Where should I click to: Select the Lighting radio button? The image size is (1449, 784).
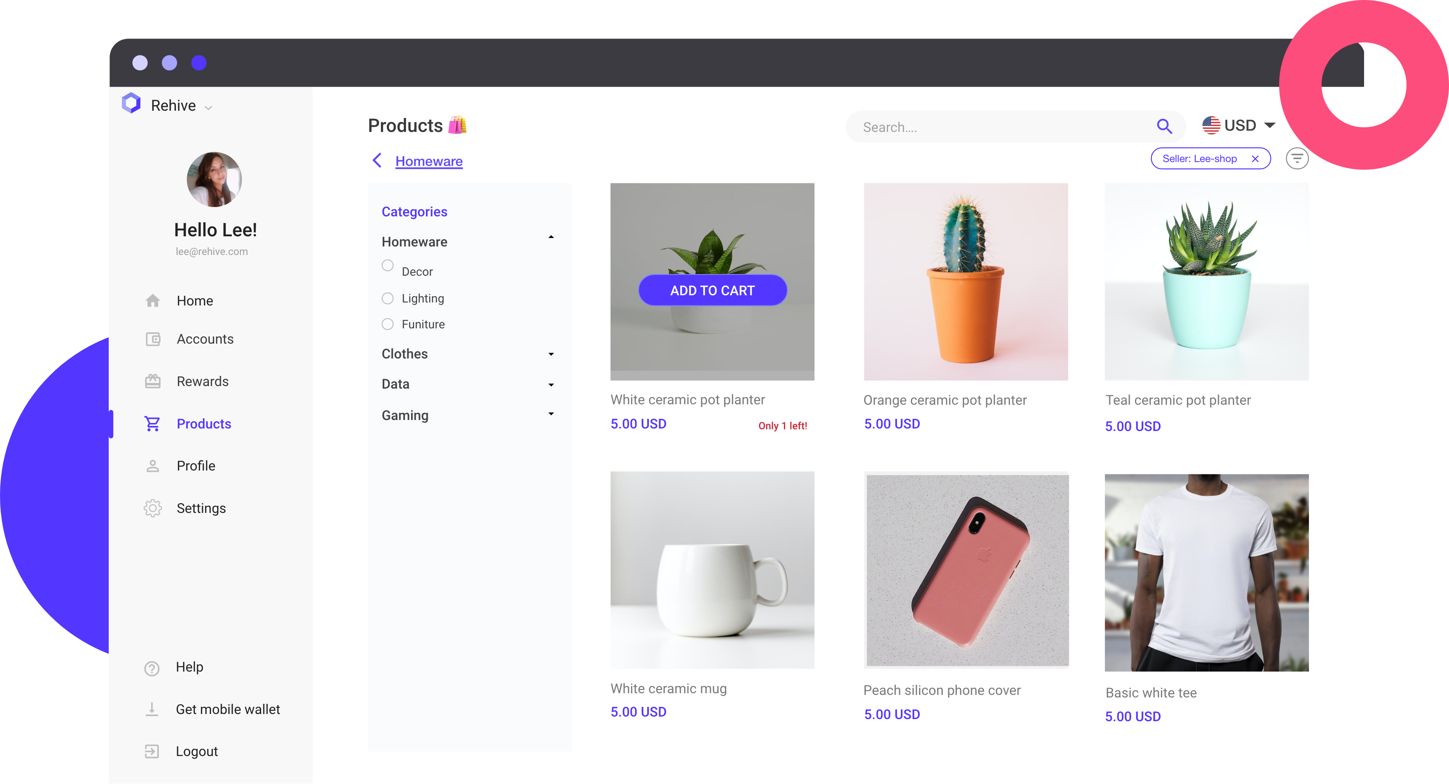tap(387, 297)
